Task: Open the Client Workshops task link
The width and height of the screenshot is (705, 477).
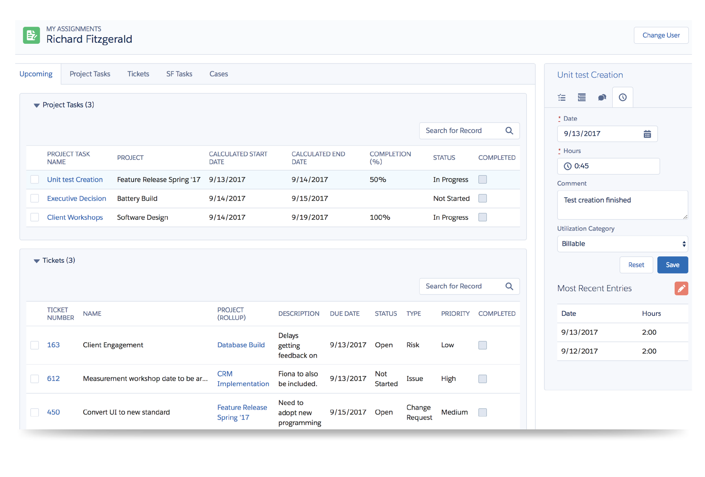Action: pyautogui.click(x=75, y=217)
